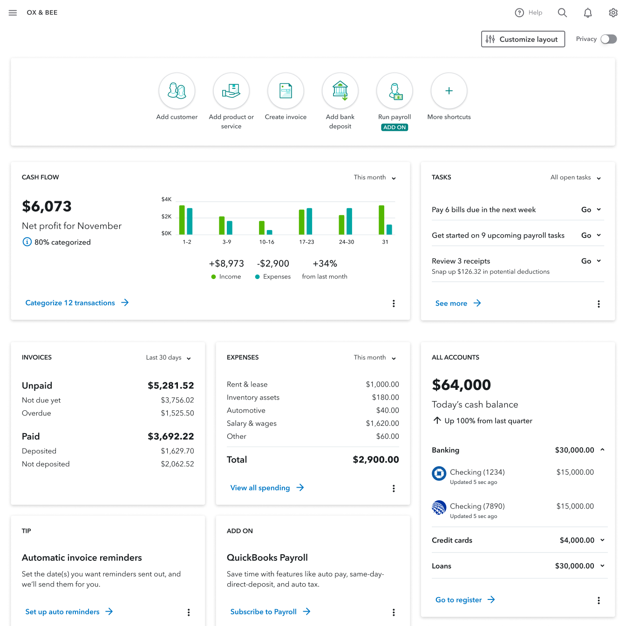The height and width of the screenshot is (626, 626).
Task: Click the 17-23 income bar in chart
Action: pos(301,222)
